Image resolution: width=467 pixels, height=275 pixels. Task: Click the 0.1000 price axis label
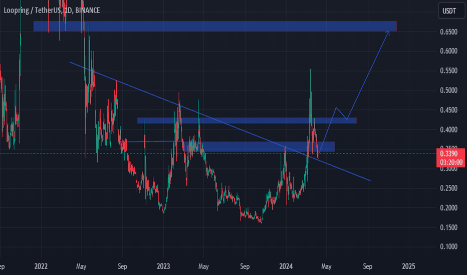(448, 247)
